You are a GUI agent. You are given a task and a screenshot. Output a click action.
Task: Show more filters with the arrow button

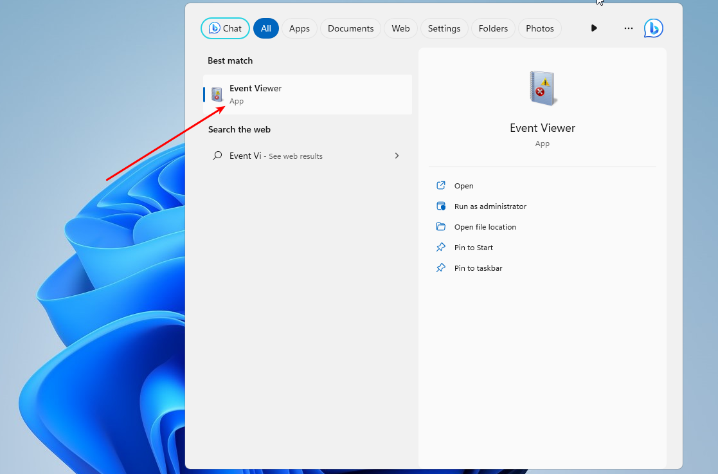(594, 28)
